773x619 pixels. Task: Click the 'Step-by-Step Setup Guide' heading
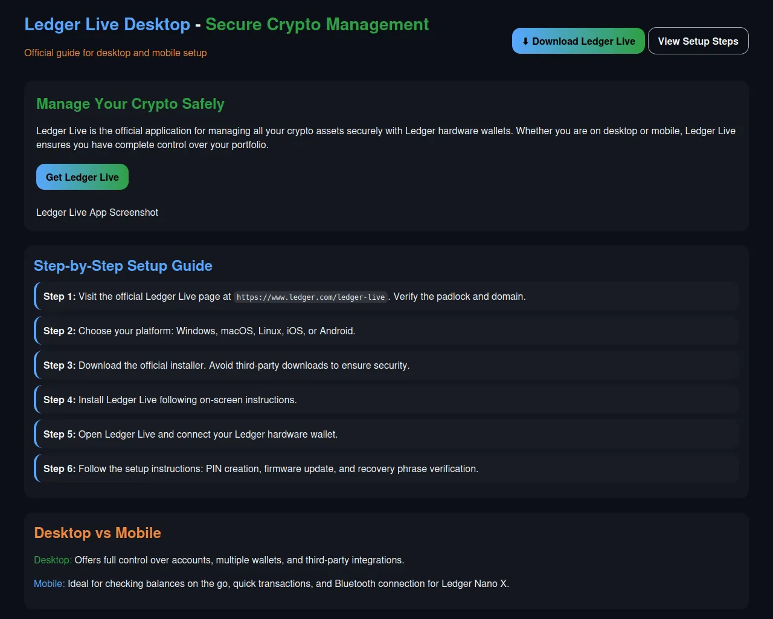(x=123, y=266)
